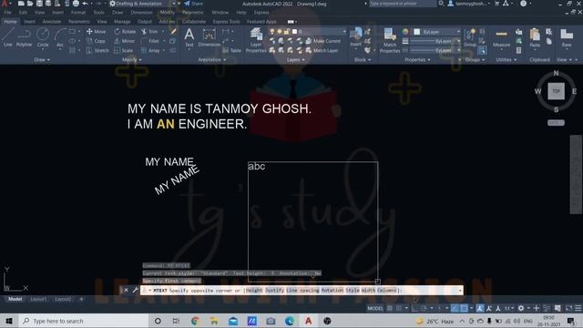Activate the Array command
583x328 pixels.
(x=150, y=50)
